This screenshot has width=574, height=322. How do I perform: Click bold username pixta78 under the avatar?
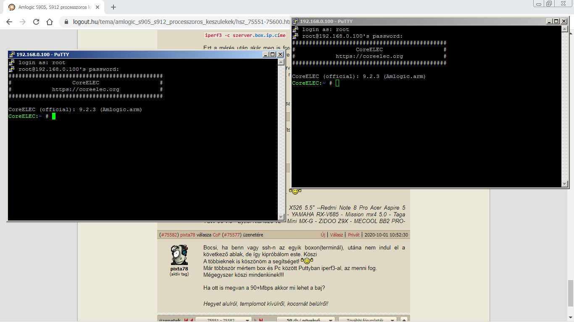tap(179, 269)
